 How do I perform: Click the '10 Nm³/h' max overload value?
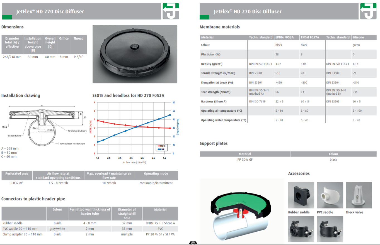point(109,183)
